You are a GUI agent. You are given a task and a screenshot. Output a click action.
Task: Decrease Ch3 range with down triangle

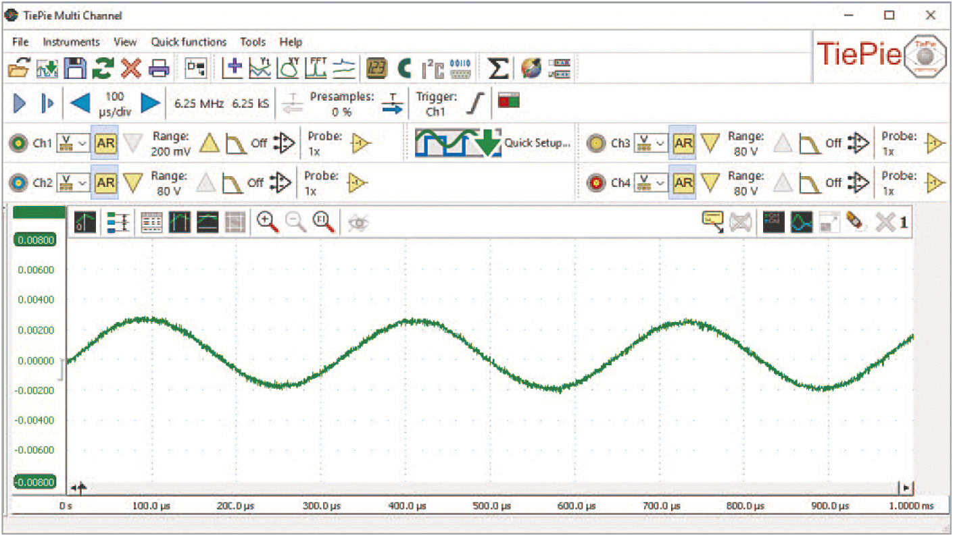tap(710, 143)
